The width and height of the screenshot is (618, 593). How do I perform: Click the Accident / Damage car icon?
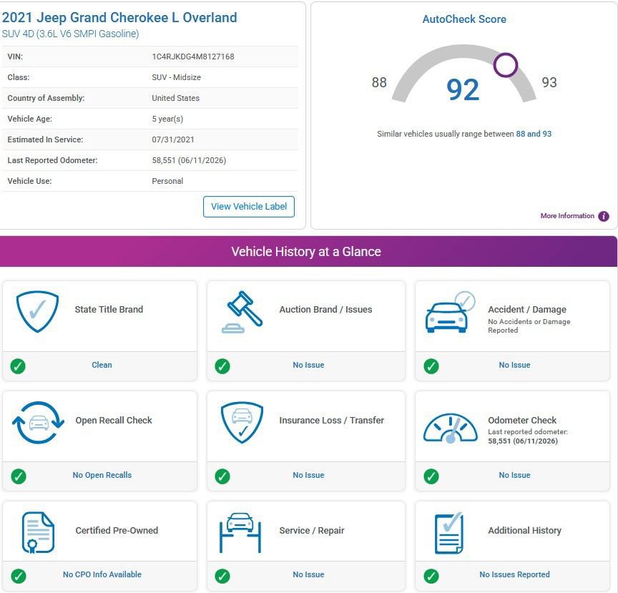pyautogui.click(x=450, y=313)
